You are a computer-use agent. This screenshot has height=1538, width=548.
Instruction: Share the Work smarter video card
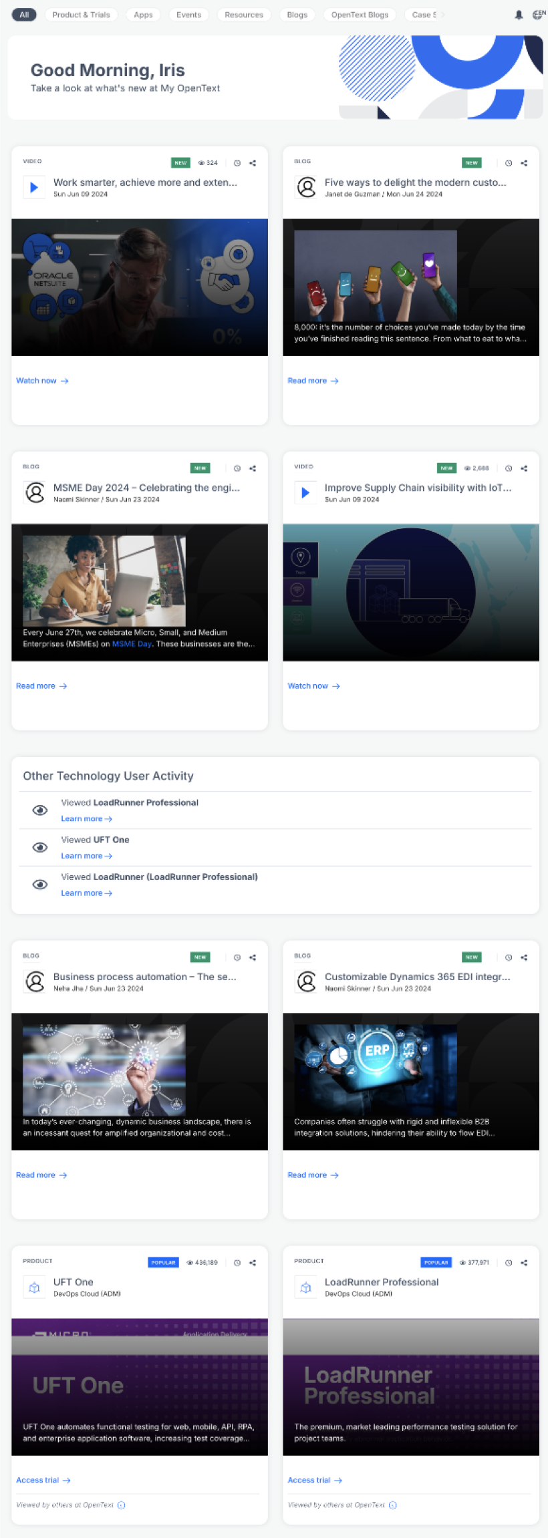[253, 163]
